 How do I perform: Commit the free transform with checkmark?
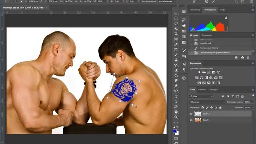213,2
